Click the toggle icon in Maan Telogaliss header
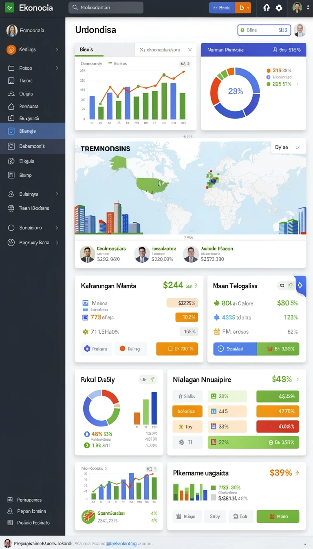This screenshot has width=313, height=549. pos(285,286)
